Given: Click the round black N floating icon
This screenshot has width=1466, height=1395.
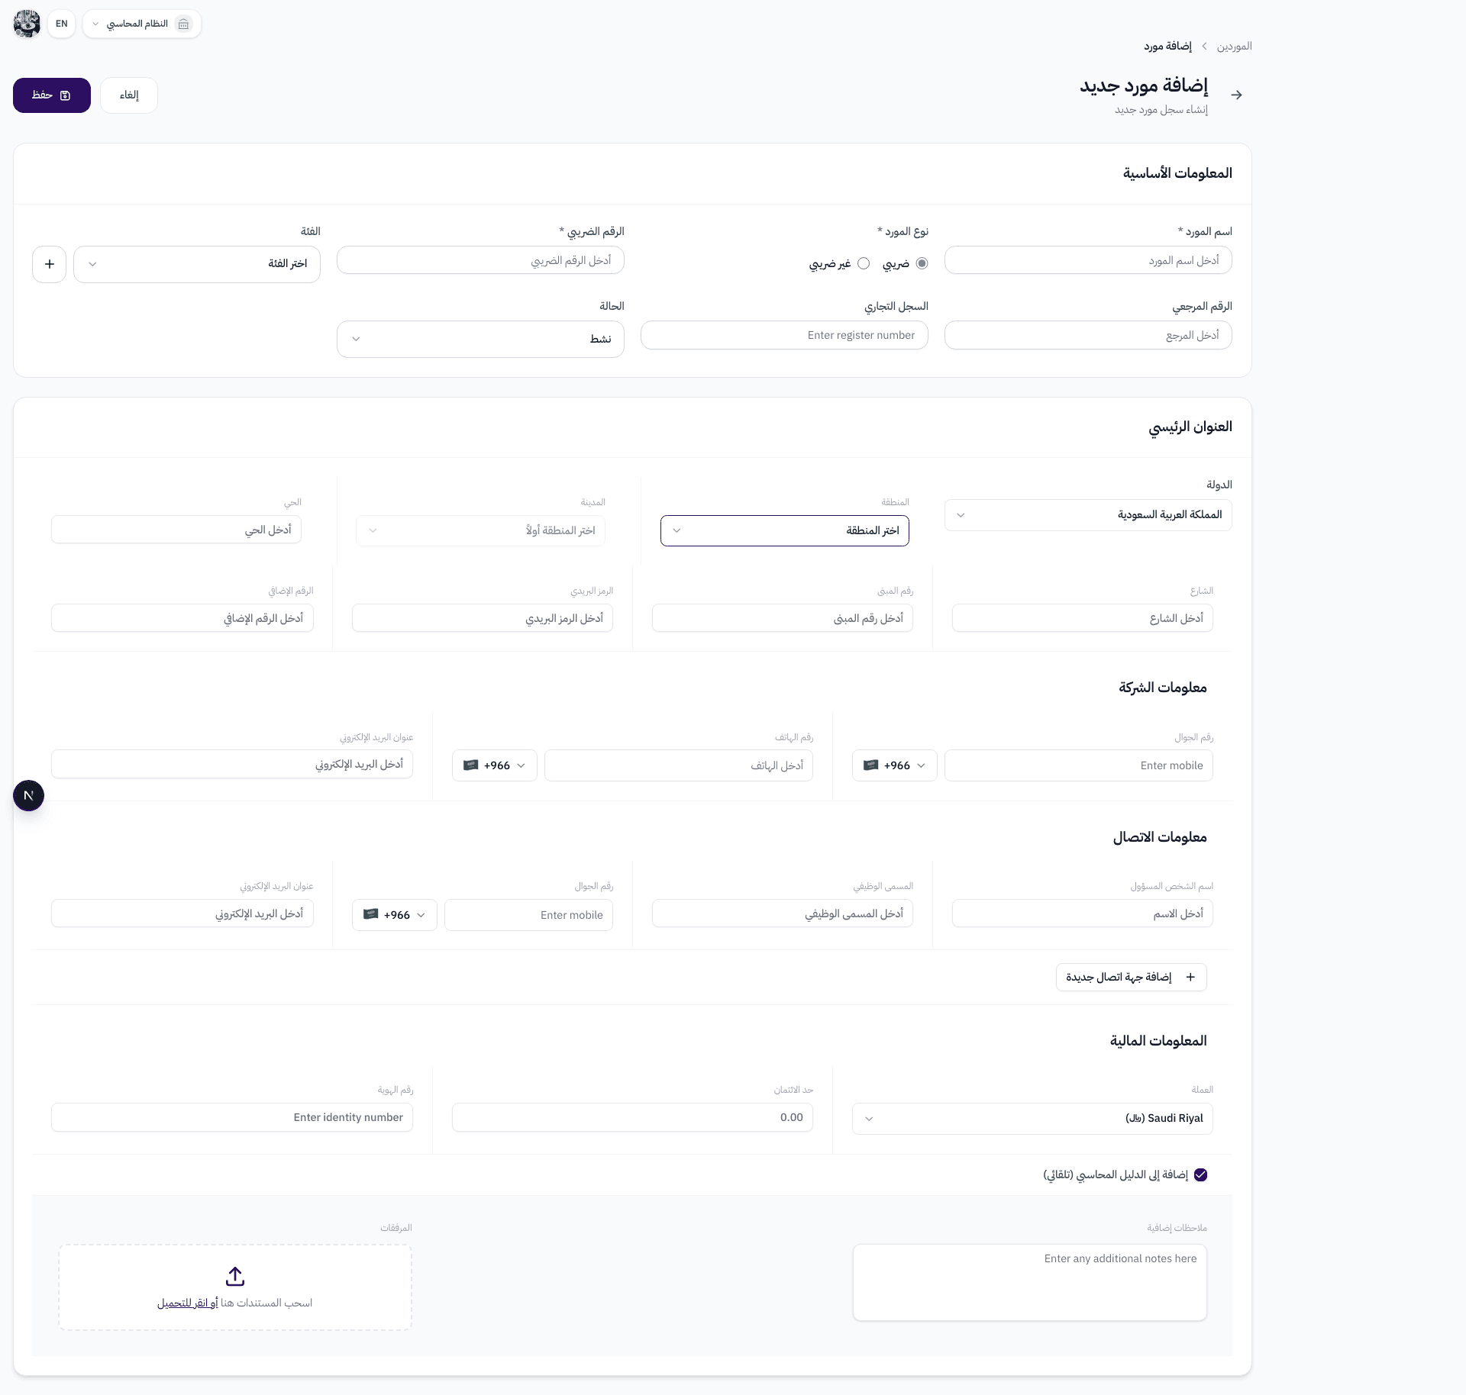Looking at the screenshot, I should coord(29,796).
